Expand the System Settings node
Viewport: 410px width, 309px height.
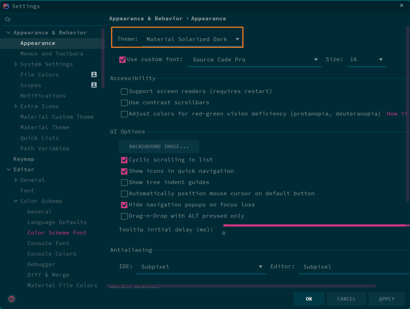coord(15,64)
